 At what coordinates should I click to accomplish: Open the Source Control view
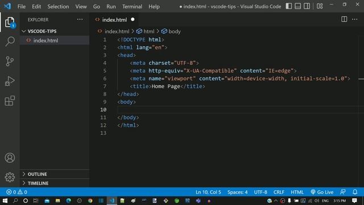tap(10, 61)
